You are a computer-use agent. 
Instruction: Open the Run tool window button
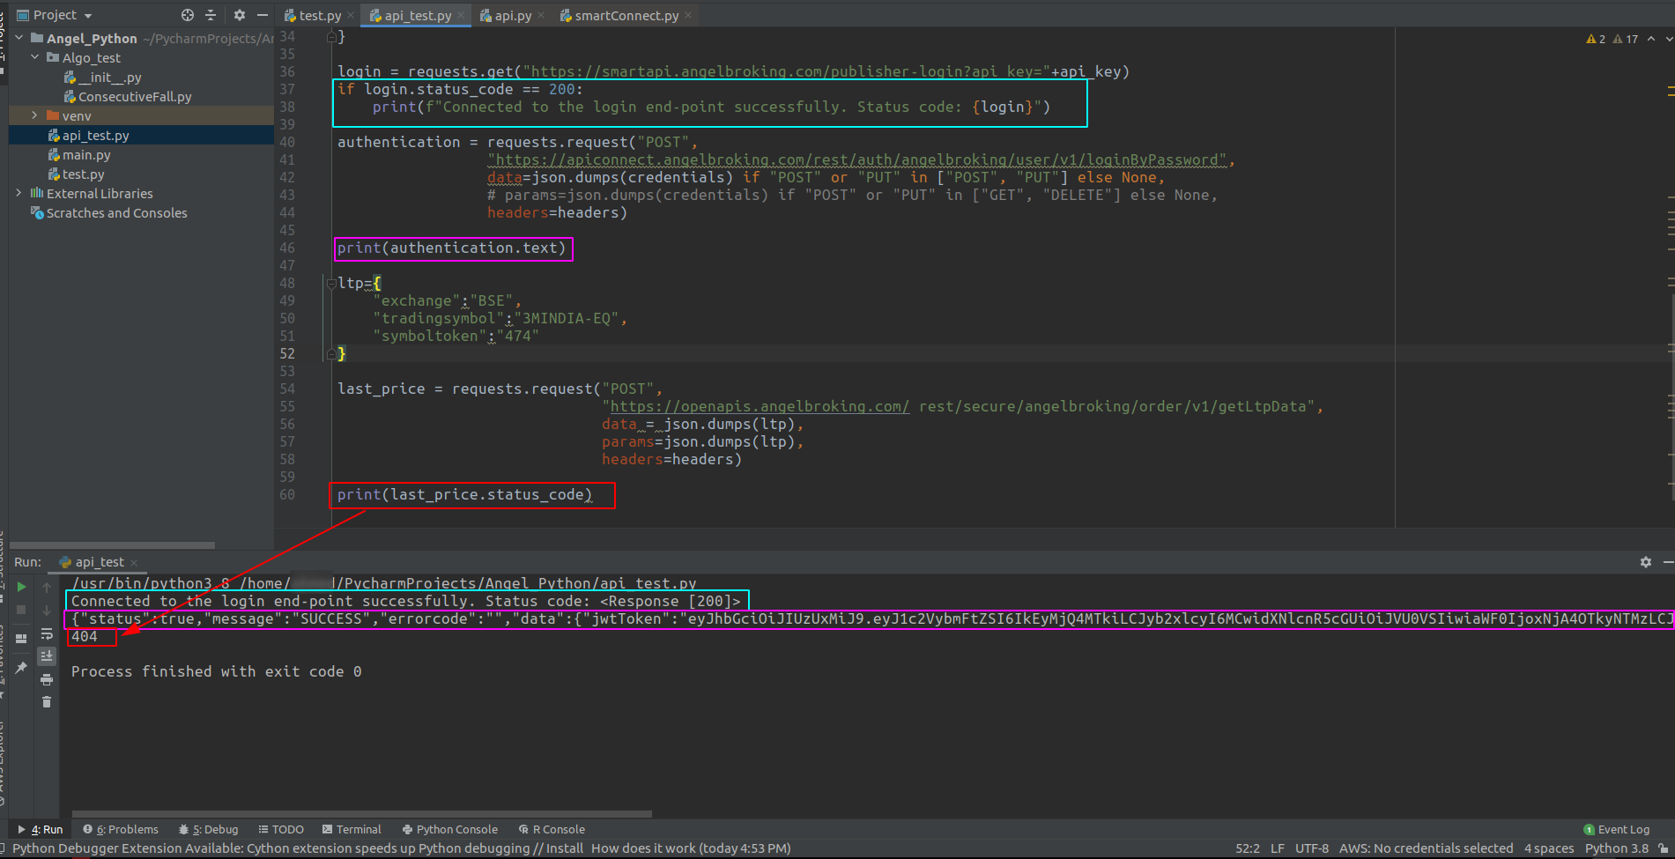(41, 829)
